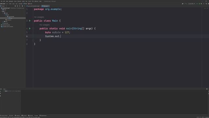Open the File menu

[1, 1]
